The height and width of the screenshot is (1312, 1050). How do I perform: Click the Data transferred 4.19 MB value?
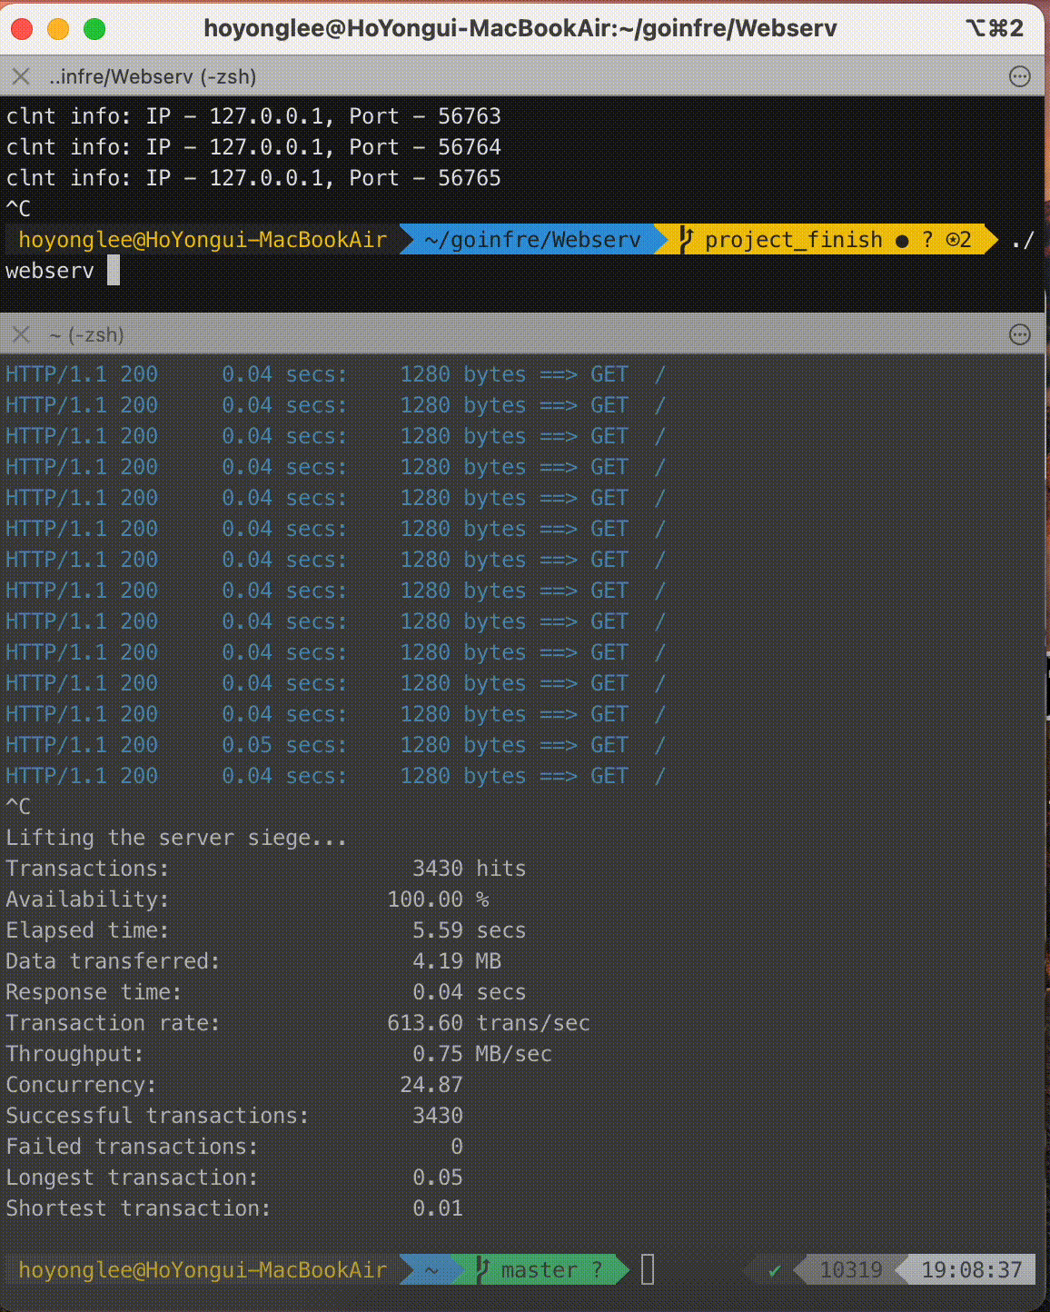(457, 961)
